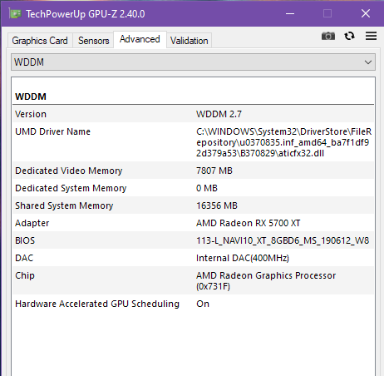
Task: Click the GPU-Z app icon in title bar
Action: [x=15, y=13]
